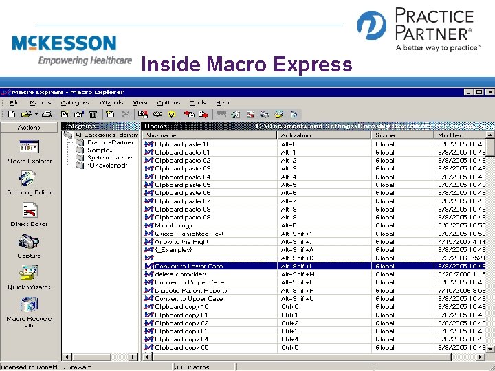This screenshot has height=371, width=495.
Task: Select Clipboard copy 05 macro row
Action: (314, 348)
